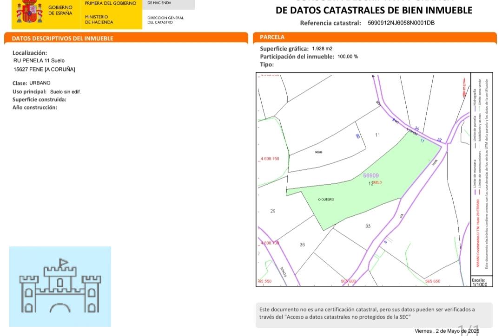Click the 'Localización:' label
The image size is (502, 336).
pos(30,53)
